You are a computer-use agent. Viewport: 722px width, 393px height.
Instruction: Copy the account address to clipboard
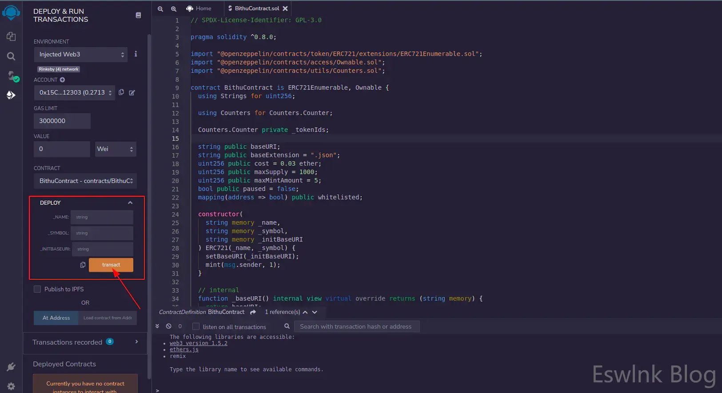[x=121, y=92]
